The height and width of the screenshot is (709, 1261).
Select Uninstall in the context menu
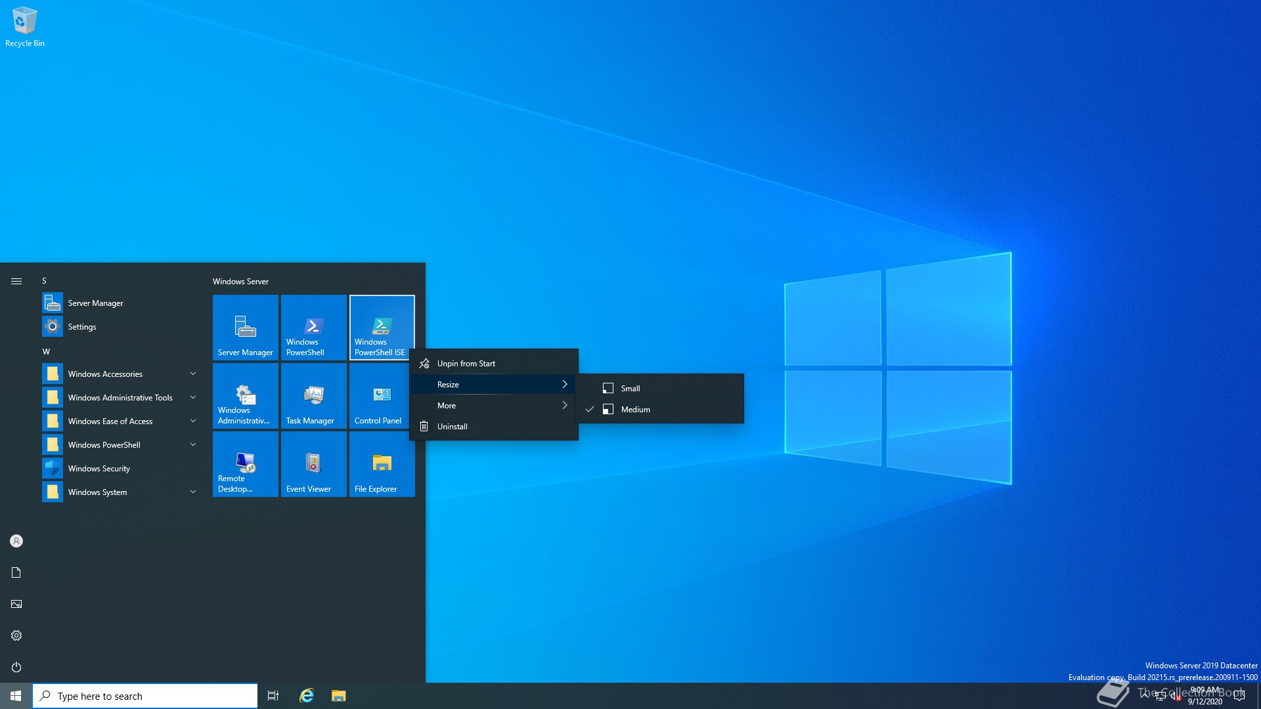pos(494,426)
